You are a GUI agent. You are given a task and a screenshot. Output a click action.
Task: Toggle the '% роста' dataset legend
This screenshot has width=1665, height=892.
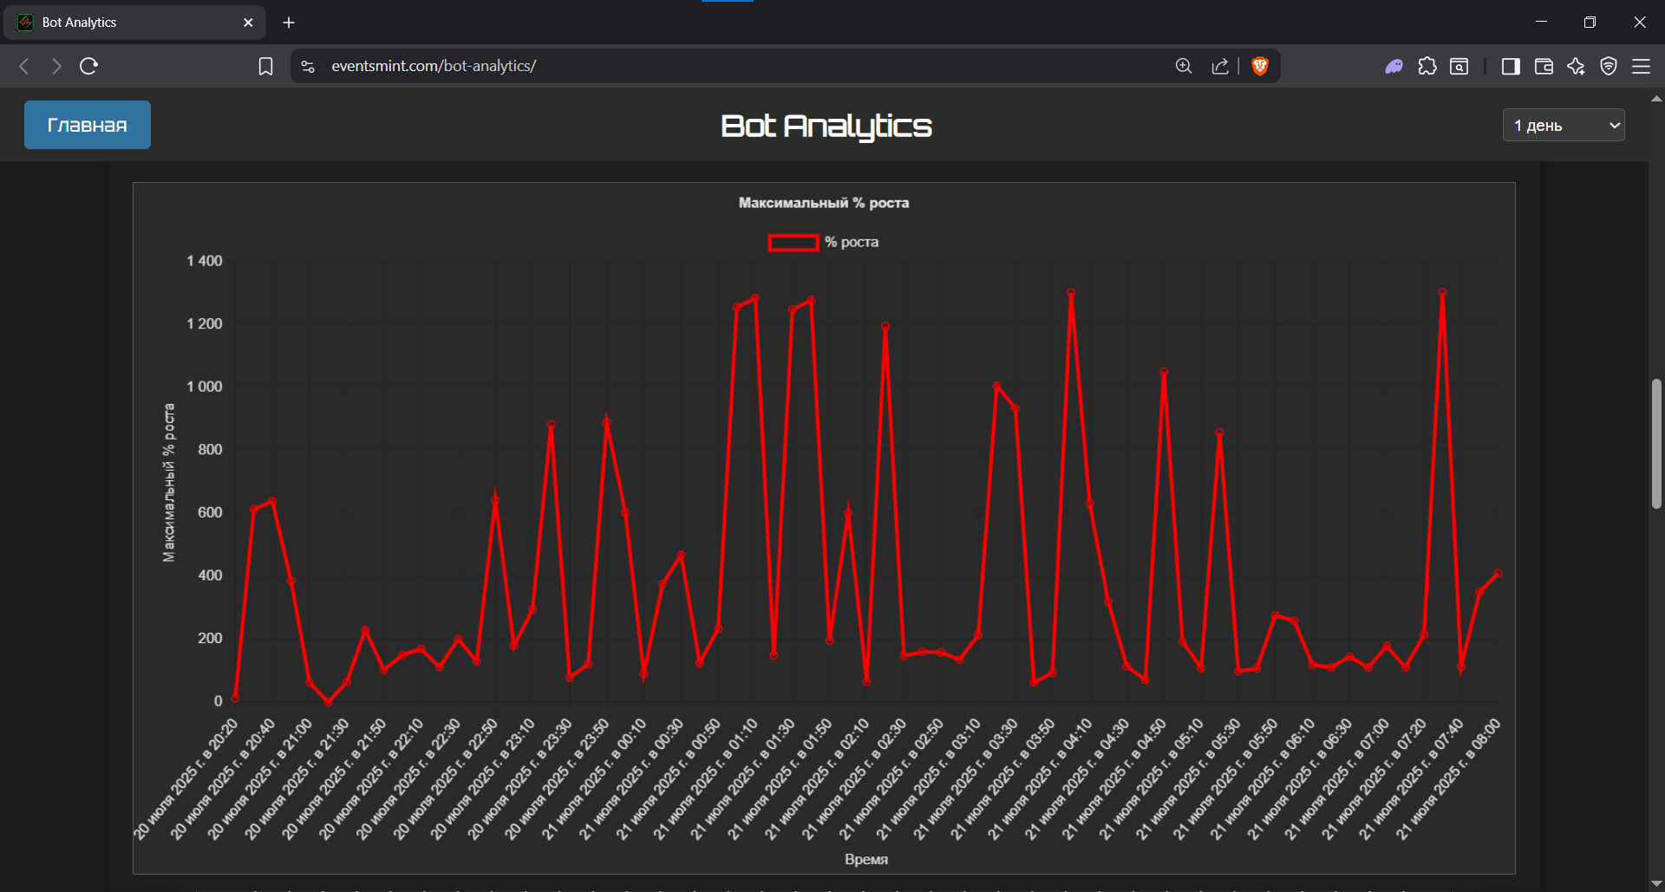[x=851, y=242]
